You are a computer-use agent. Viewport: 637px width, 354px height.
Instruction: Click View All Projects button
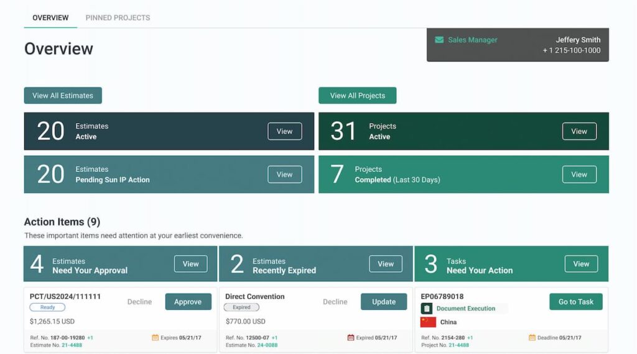[358, 96]
